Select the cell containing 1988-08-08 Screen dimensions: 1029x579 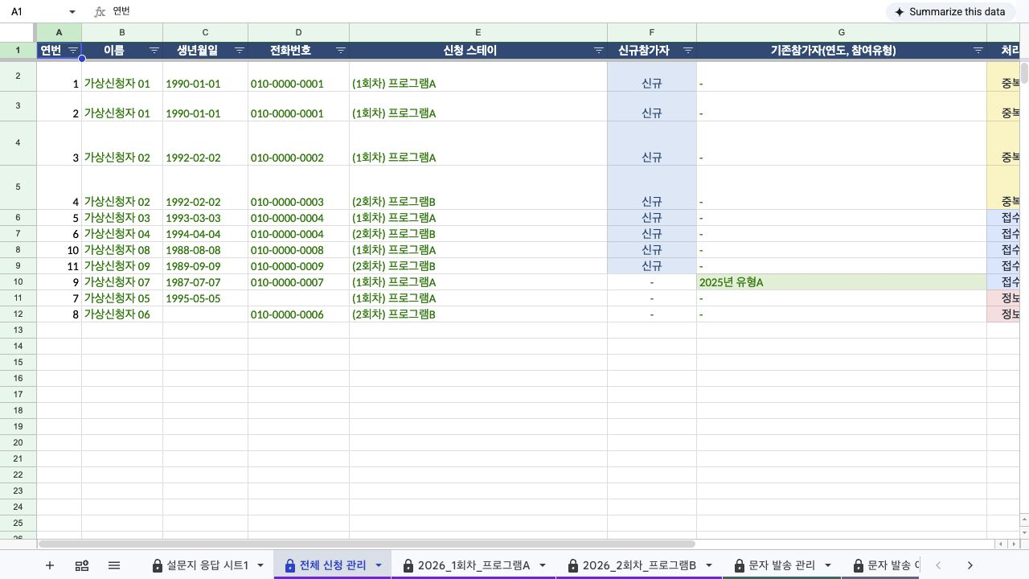click(205, 250)
